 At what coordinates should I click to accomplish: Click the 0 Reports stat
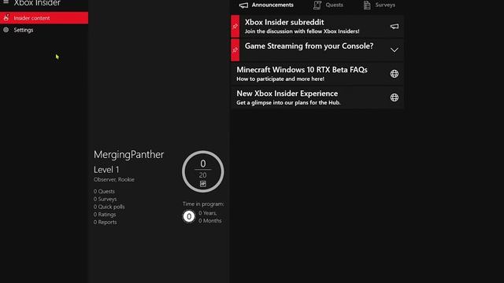pos(105,222)
